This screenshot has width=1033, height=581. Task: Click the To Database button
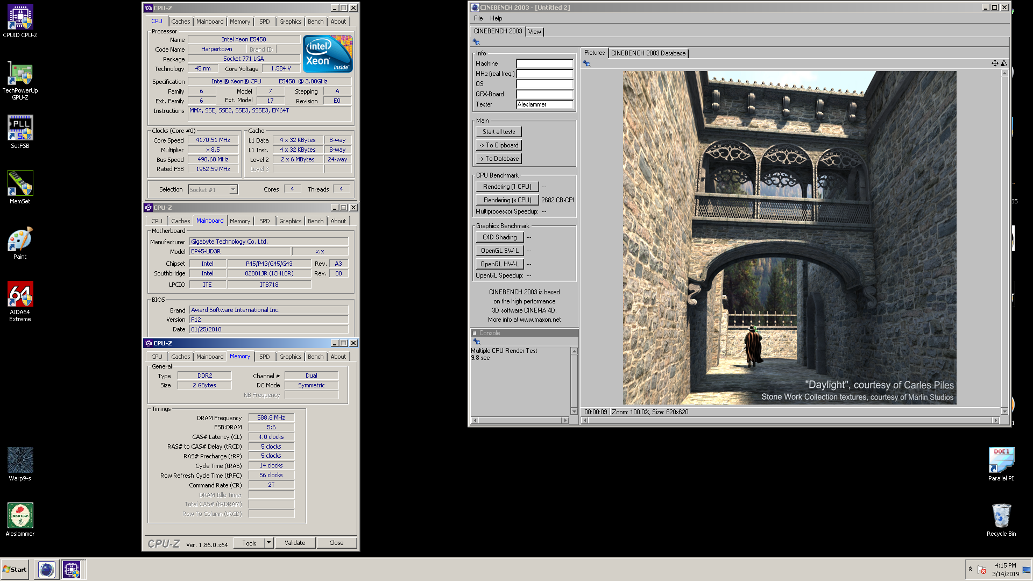(499, 159)
